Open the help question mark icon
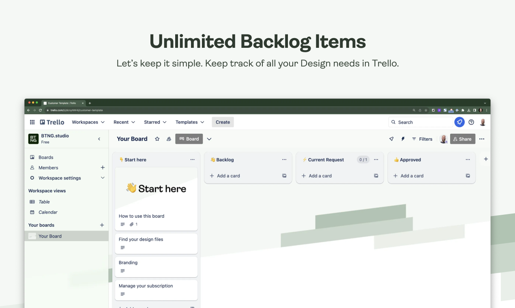515x308 pixels. point(471,122)
